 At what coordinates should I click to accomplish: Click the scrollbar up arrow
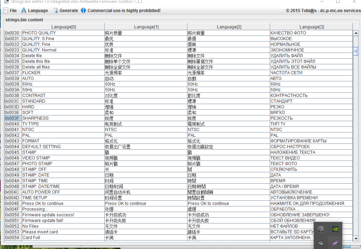tap(355, 33)
